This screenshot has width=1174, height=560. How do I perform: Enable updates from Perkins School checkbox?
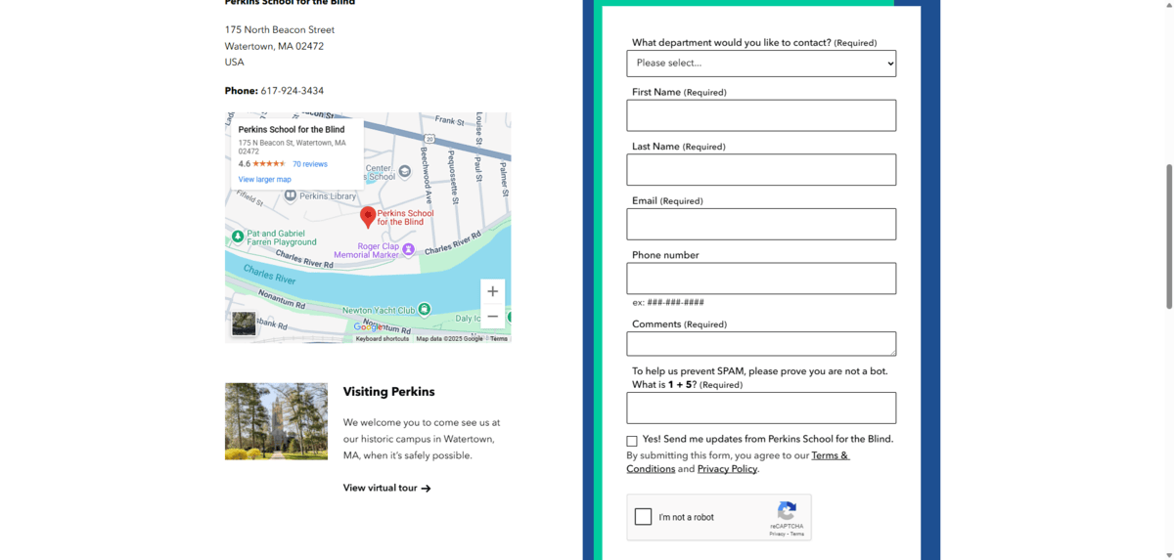click(x=632, y=441)
